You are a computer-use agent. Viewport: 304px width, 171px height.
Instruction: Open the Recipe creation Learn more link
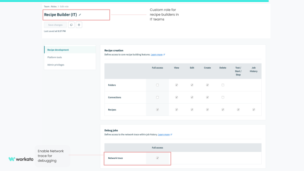tap(157, 55)
